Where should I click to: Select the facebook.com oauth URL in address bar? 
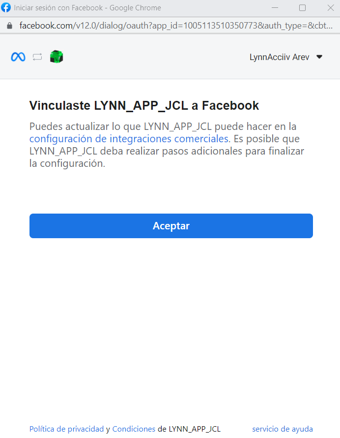pos(176,26)
